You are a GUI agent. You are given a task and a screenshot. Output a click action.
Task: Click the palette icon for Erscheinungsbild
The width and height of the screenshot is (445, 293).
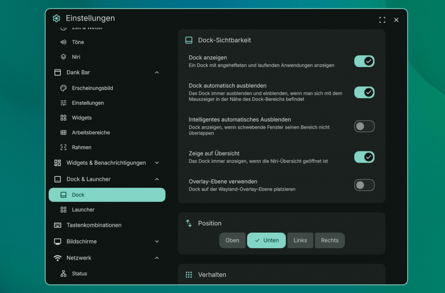click(x=63, y=88)
